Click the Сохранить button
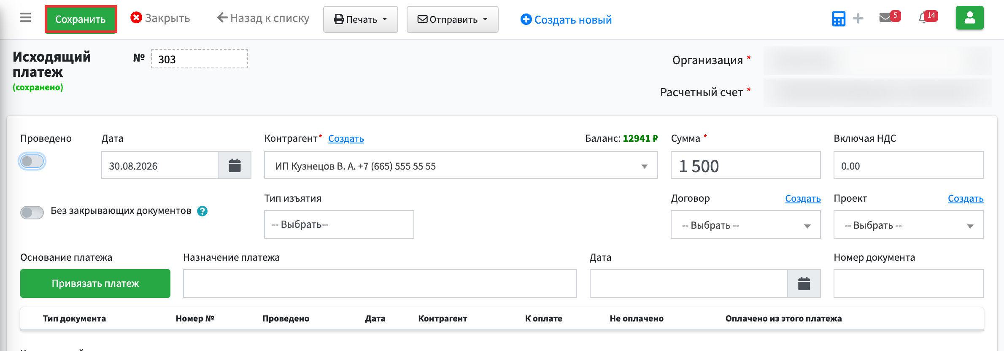The height and width of the screenshot is (351, 1004). coord(81,19)
